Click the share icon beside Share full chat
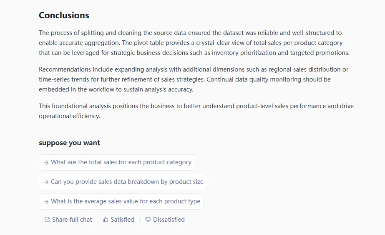 47,220
